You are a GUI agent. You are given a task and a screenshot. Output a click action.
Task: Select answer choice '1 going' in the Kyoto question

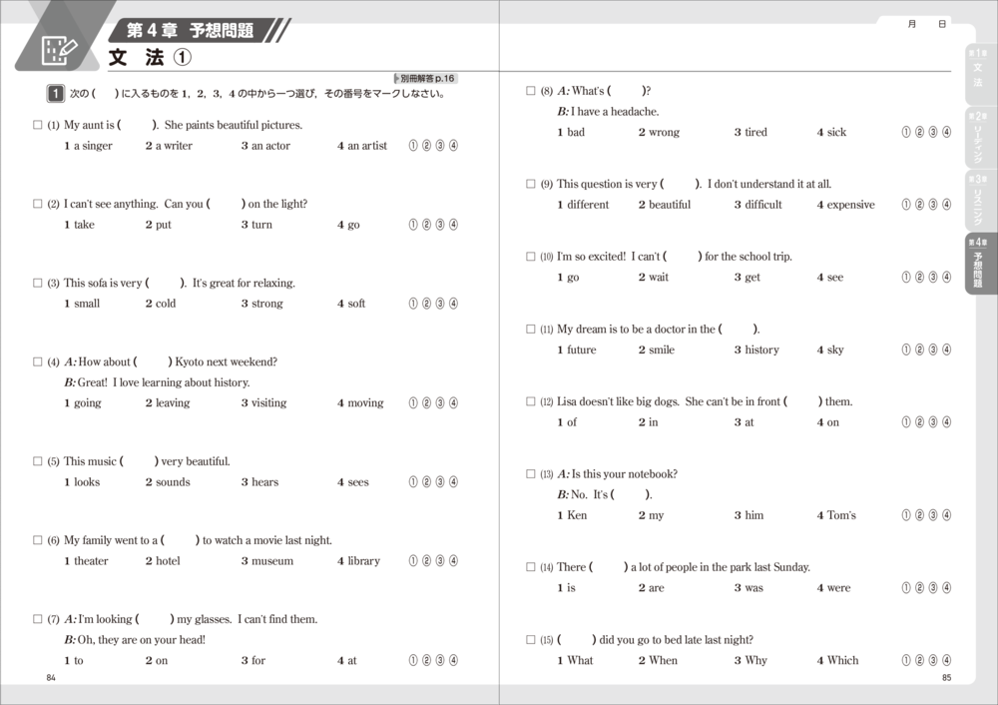(81, 403)
